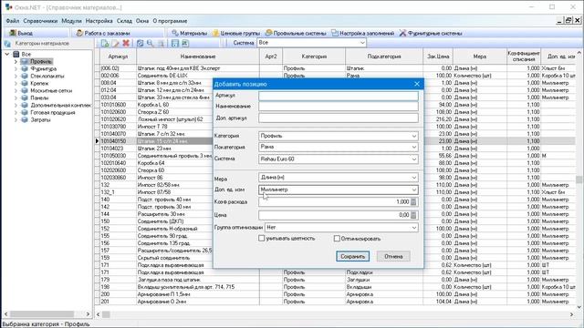Image resolution: width=584 pixels, height=328 pixels.
Task: Click the Сохранить button
Action: 353,256
